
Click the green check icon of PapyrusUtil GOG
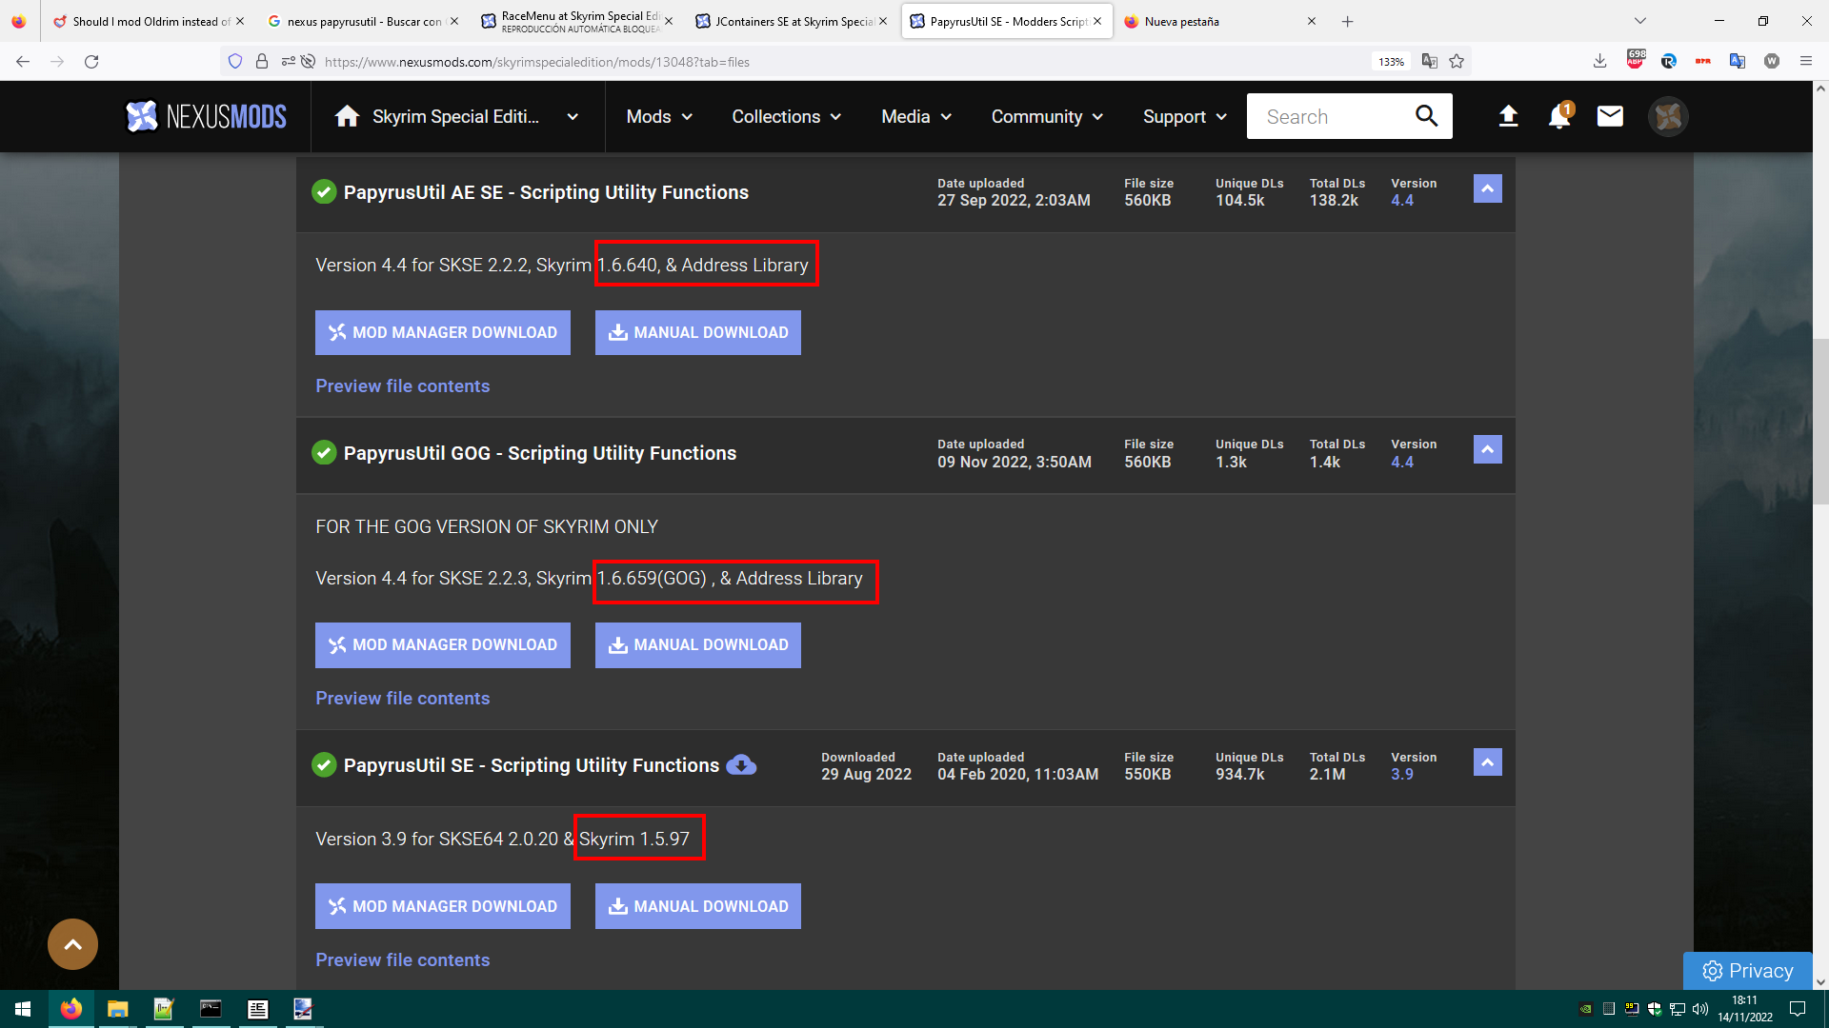[x=324, y=453]
